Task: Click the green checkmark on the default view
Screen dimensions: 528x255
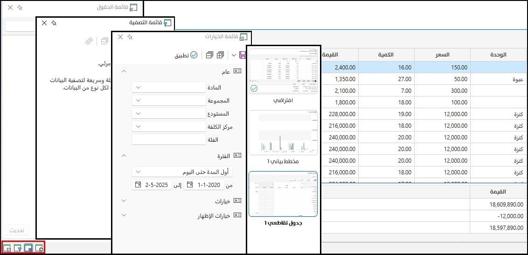Action: [254, 89]
